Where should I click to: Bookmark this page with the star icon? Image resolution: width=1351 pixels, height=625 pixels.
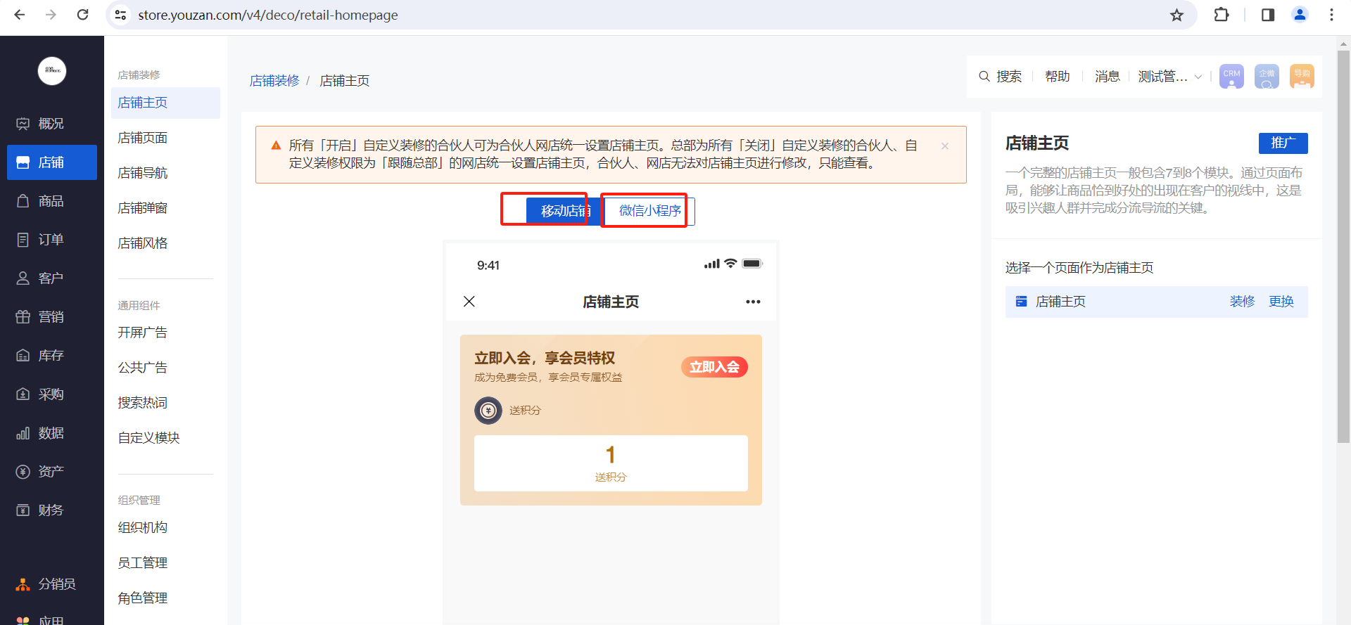tap(1176, 15)
